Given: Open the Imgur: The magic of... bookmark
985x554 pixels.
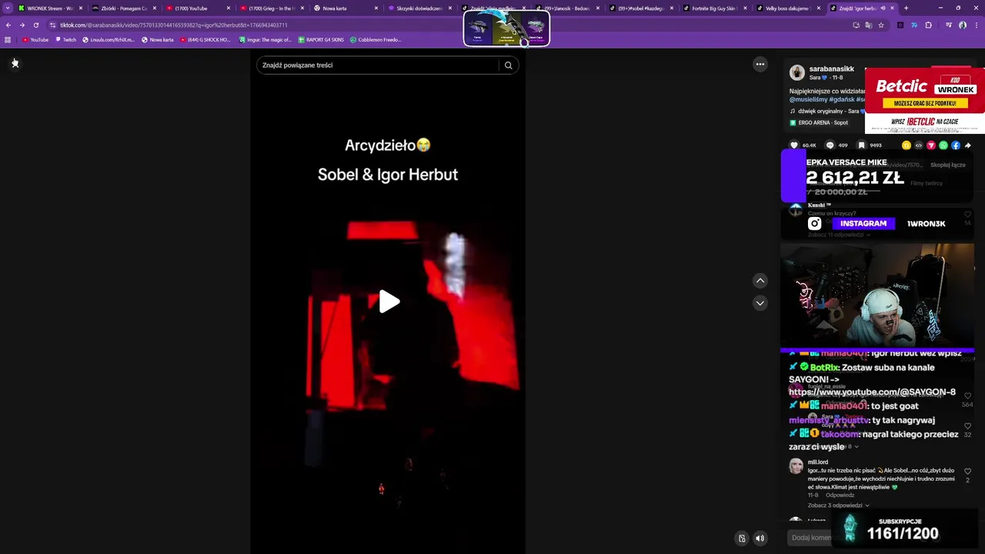Looking at the screenshot, I should [265, 40].
